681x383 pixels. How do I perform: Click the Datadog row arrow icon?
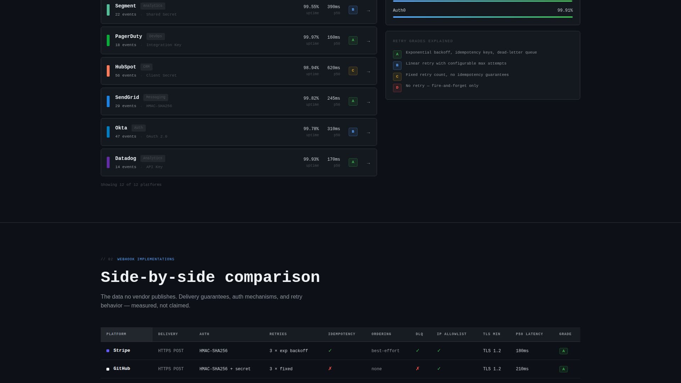[x=368, y=163]
